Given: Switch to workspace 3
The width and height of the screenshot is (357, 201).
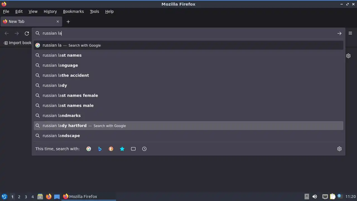Looking at the screenshot, I should coord(26,197).
